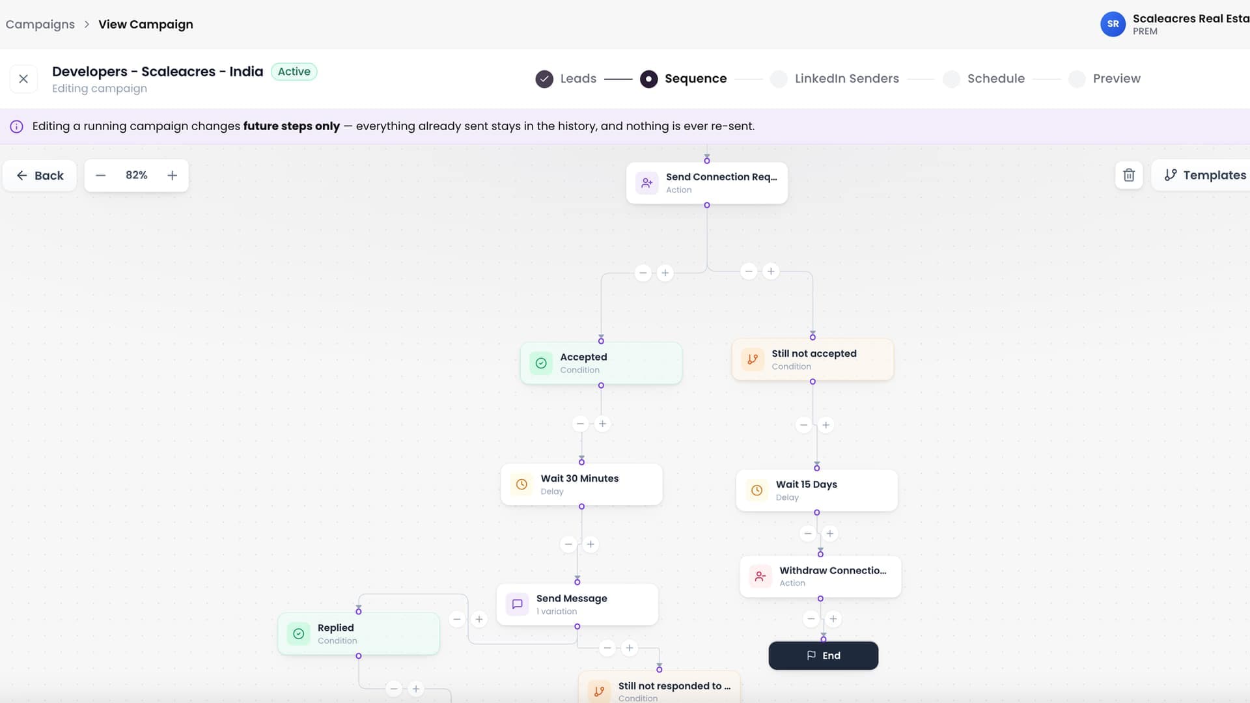Open the Schedule step
1250x703 pixels.
point(984,79)
